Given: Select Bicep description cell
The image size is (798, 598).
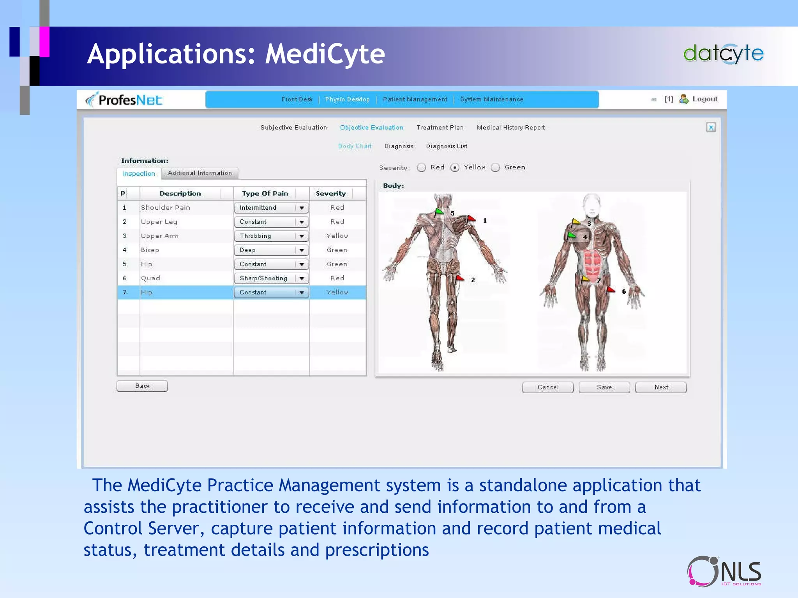Looking at the screenshot, I should [186, 250].
